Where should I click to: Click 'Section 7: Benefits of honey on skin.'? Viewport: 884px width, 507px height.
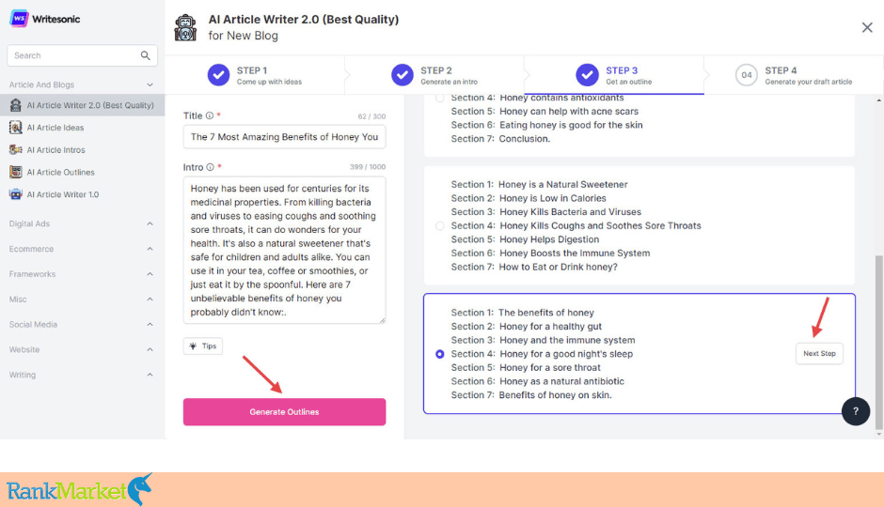[531, 395]
